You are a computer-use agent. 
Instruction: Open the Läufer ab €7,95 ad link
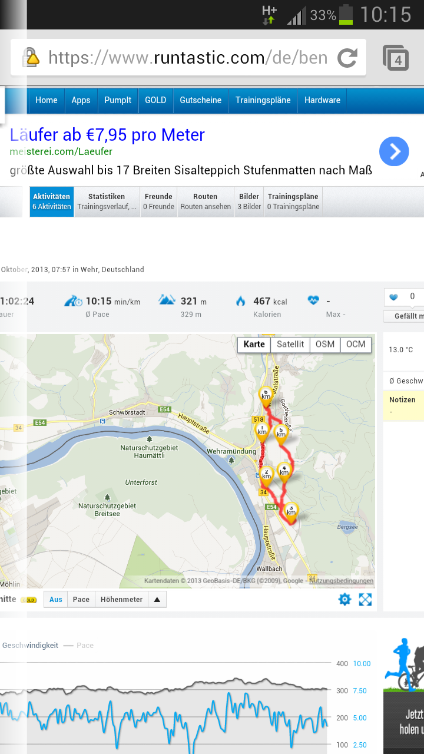[x=107, y=135]
